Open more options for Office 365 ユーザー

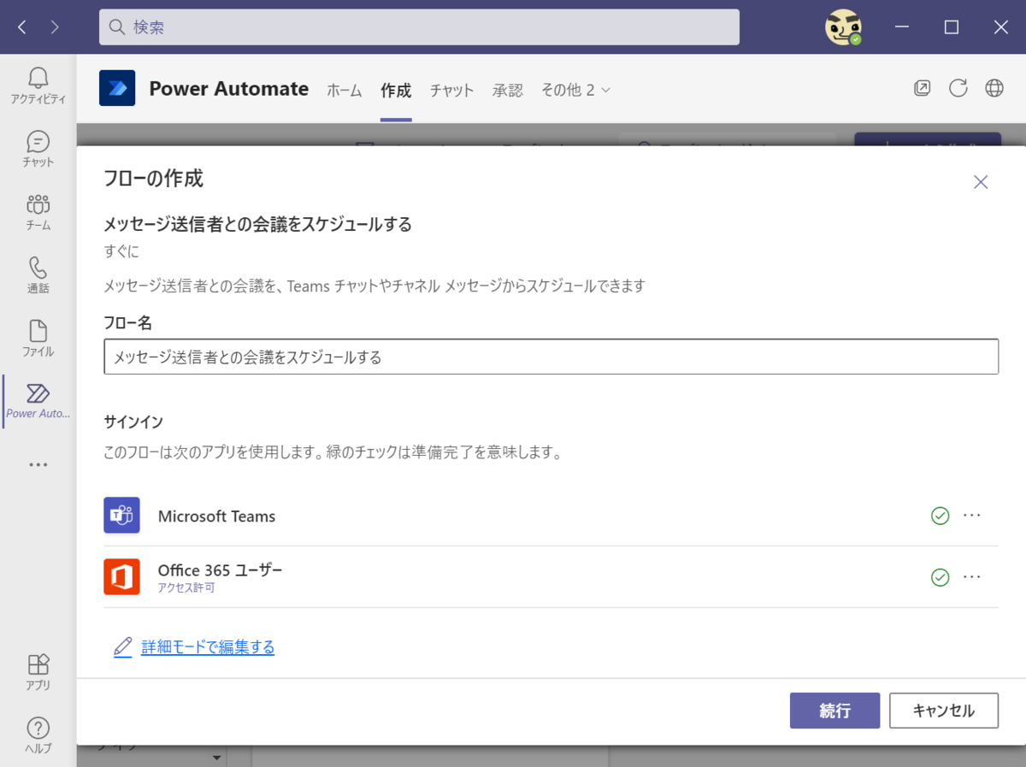coord(972,577)
